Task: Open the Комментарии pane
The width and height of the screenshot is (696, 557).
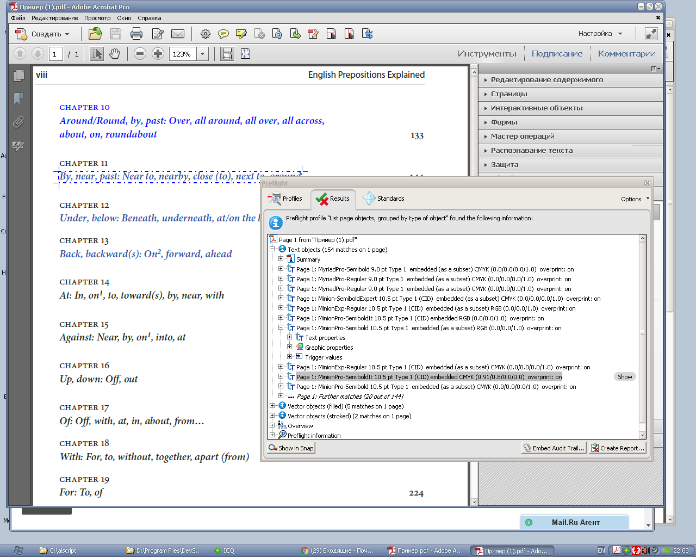Action: click(626, 54)
